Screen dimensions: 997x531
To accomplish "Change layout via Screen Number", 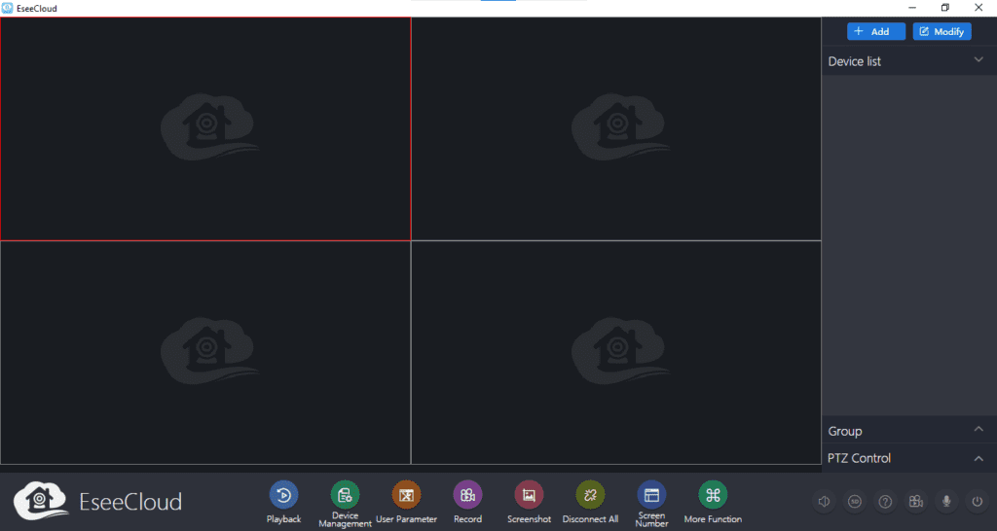I will 651,495.
